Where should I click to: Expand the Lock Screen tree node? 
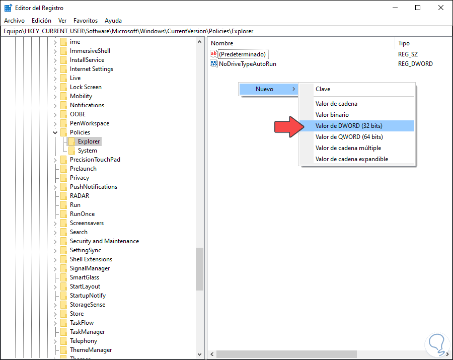coord(55,87)
